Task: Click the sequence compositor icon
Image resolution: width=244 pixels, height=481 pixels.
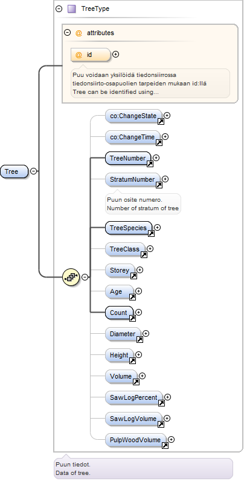Action: point(71,277)
